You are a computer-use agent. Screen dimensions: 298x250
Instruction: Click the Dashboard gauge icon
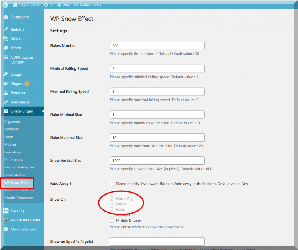point(6,17)
